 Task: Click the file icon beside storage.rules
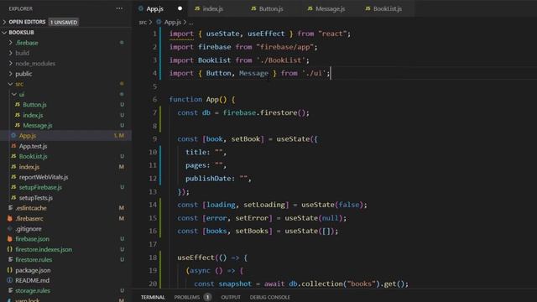point(11,290)
